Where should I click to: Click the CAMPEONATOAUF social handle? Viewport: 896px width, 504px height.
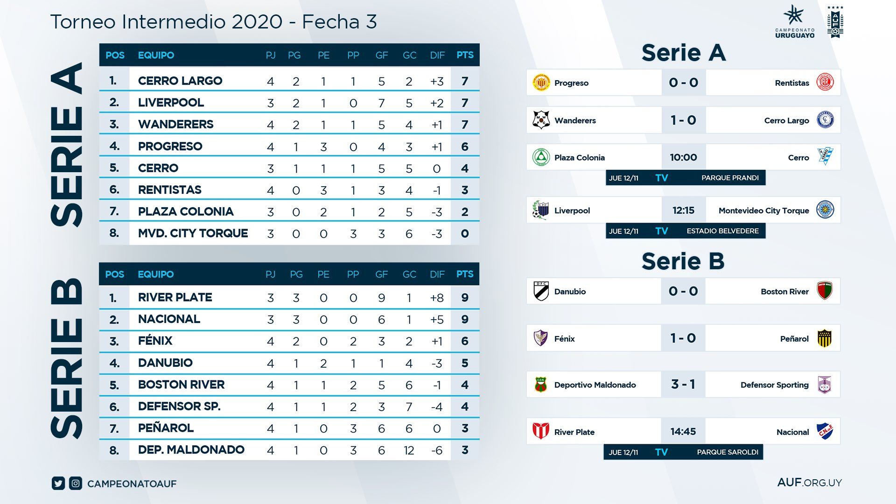click(x=132, y=484)
